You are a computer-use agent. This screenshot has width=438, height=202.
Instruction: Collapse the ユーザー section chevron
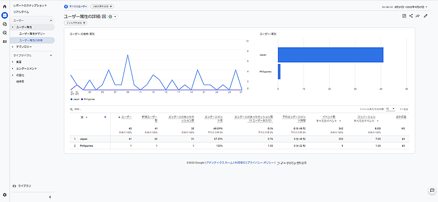50,21
